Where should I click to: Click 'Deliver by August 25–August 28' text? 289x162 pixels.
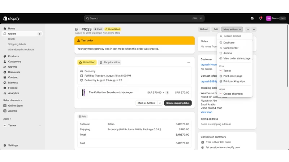103,80
